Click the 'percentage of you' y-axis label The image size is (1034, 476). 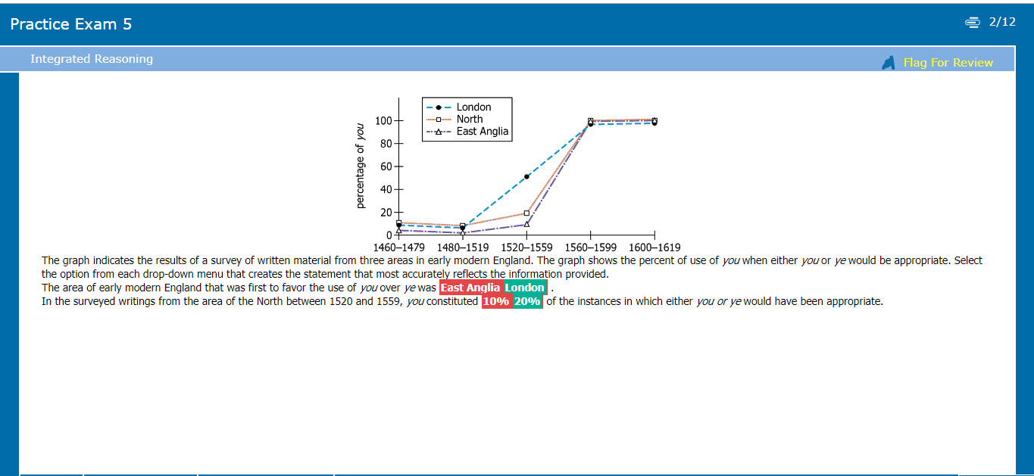(x=361, y=166)
